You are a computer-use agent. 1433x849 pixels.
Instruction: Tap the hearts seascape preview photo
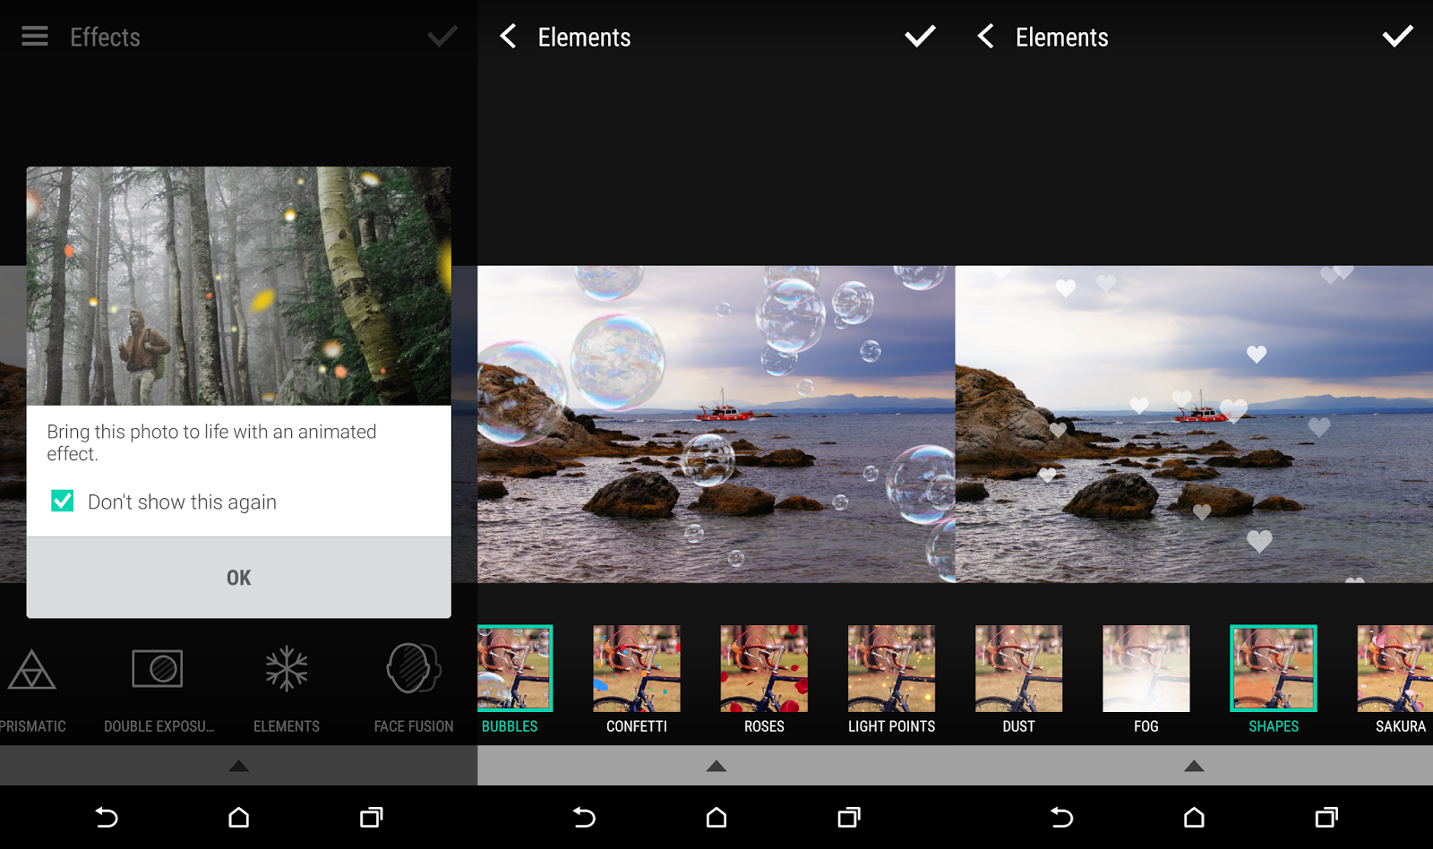tap(1194, 424)
